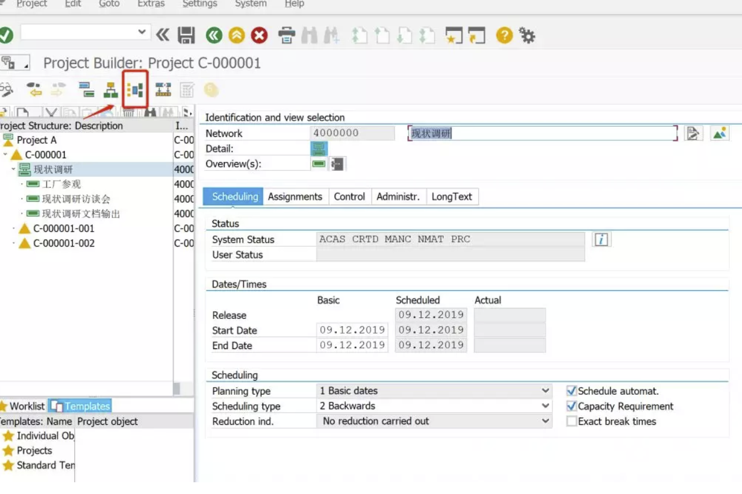This screenshot has width=742, height=494.
Task: Click the Services for Object menu icon
Action: 14,62
